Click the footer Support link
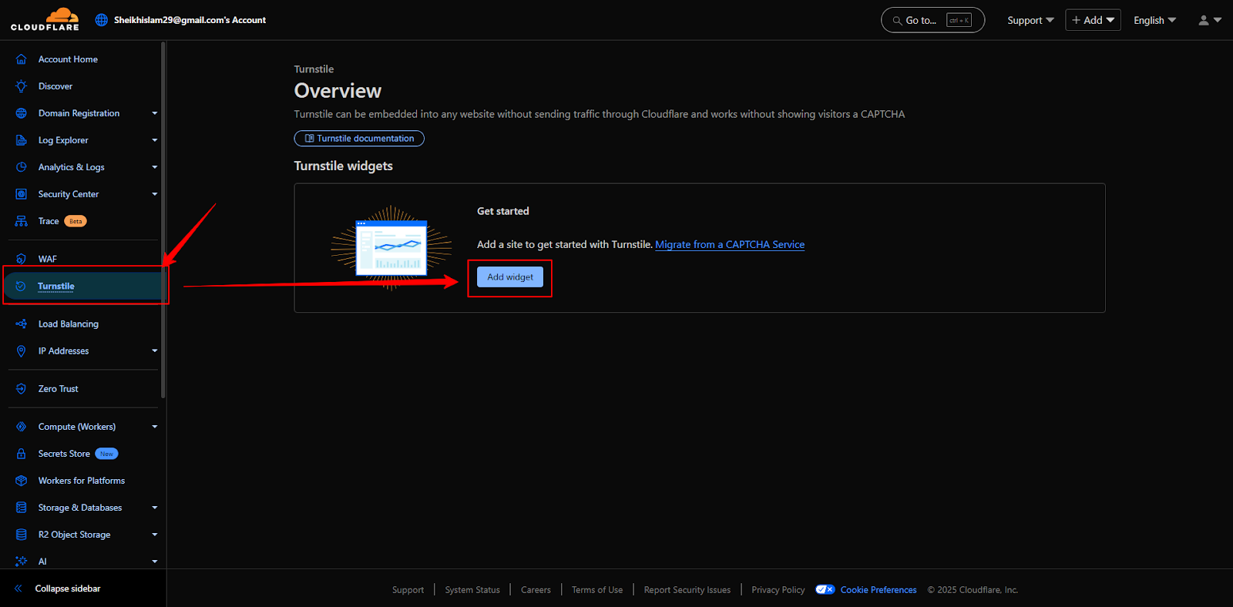Image resolution: width=1233 pixels, height=607 pixels. (408, 590)
